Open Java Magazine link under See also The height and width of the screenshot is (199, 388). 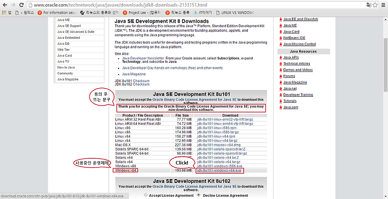[x=134, y=74]
